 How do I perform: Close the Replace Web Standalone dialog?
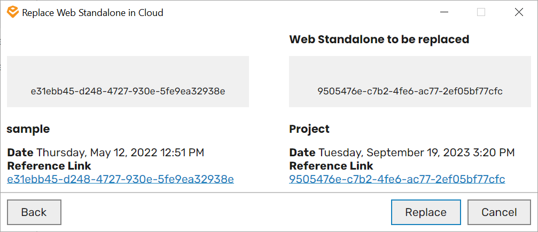519,12
